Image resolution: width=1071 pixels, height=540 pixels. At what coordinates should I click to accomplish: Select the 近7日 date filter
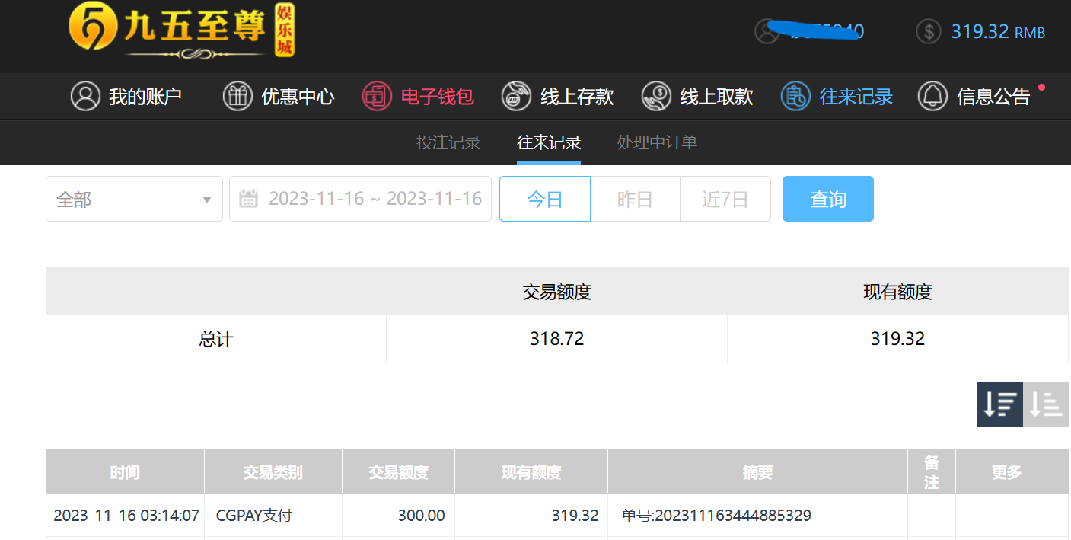tap(725, 199)
